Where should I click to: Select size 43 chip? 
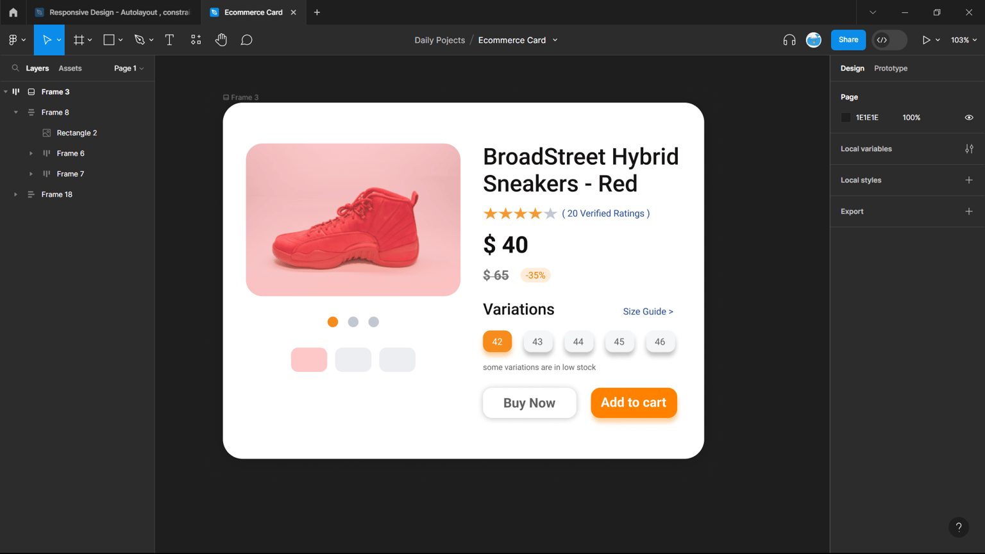pyautogui.click(x=537, y=342)
